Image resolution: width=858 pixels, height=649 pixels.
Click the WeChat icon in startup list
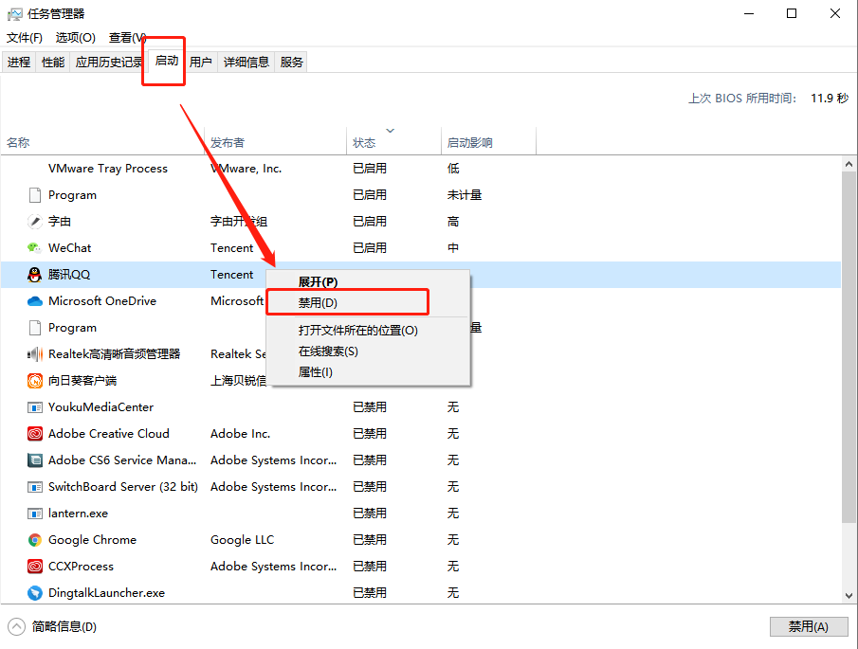pyautogui.click(x=34, y=248)
